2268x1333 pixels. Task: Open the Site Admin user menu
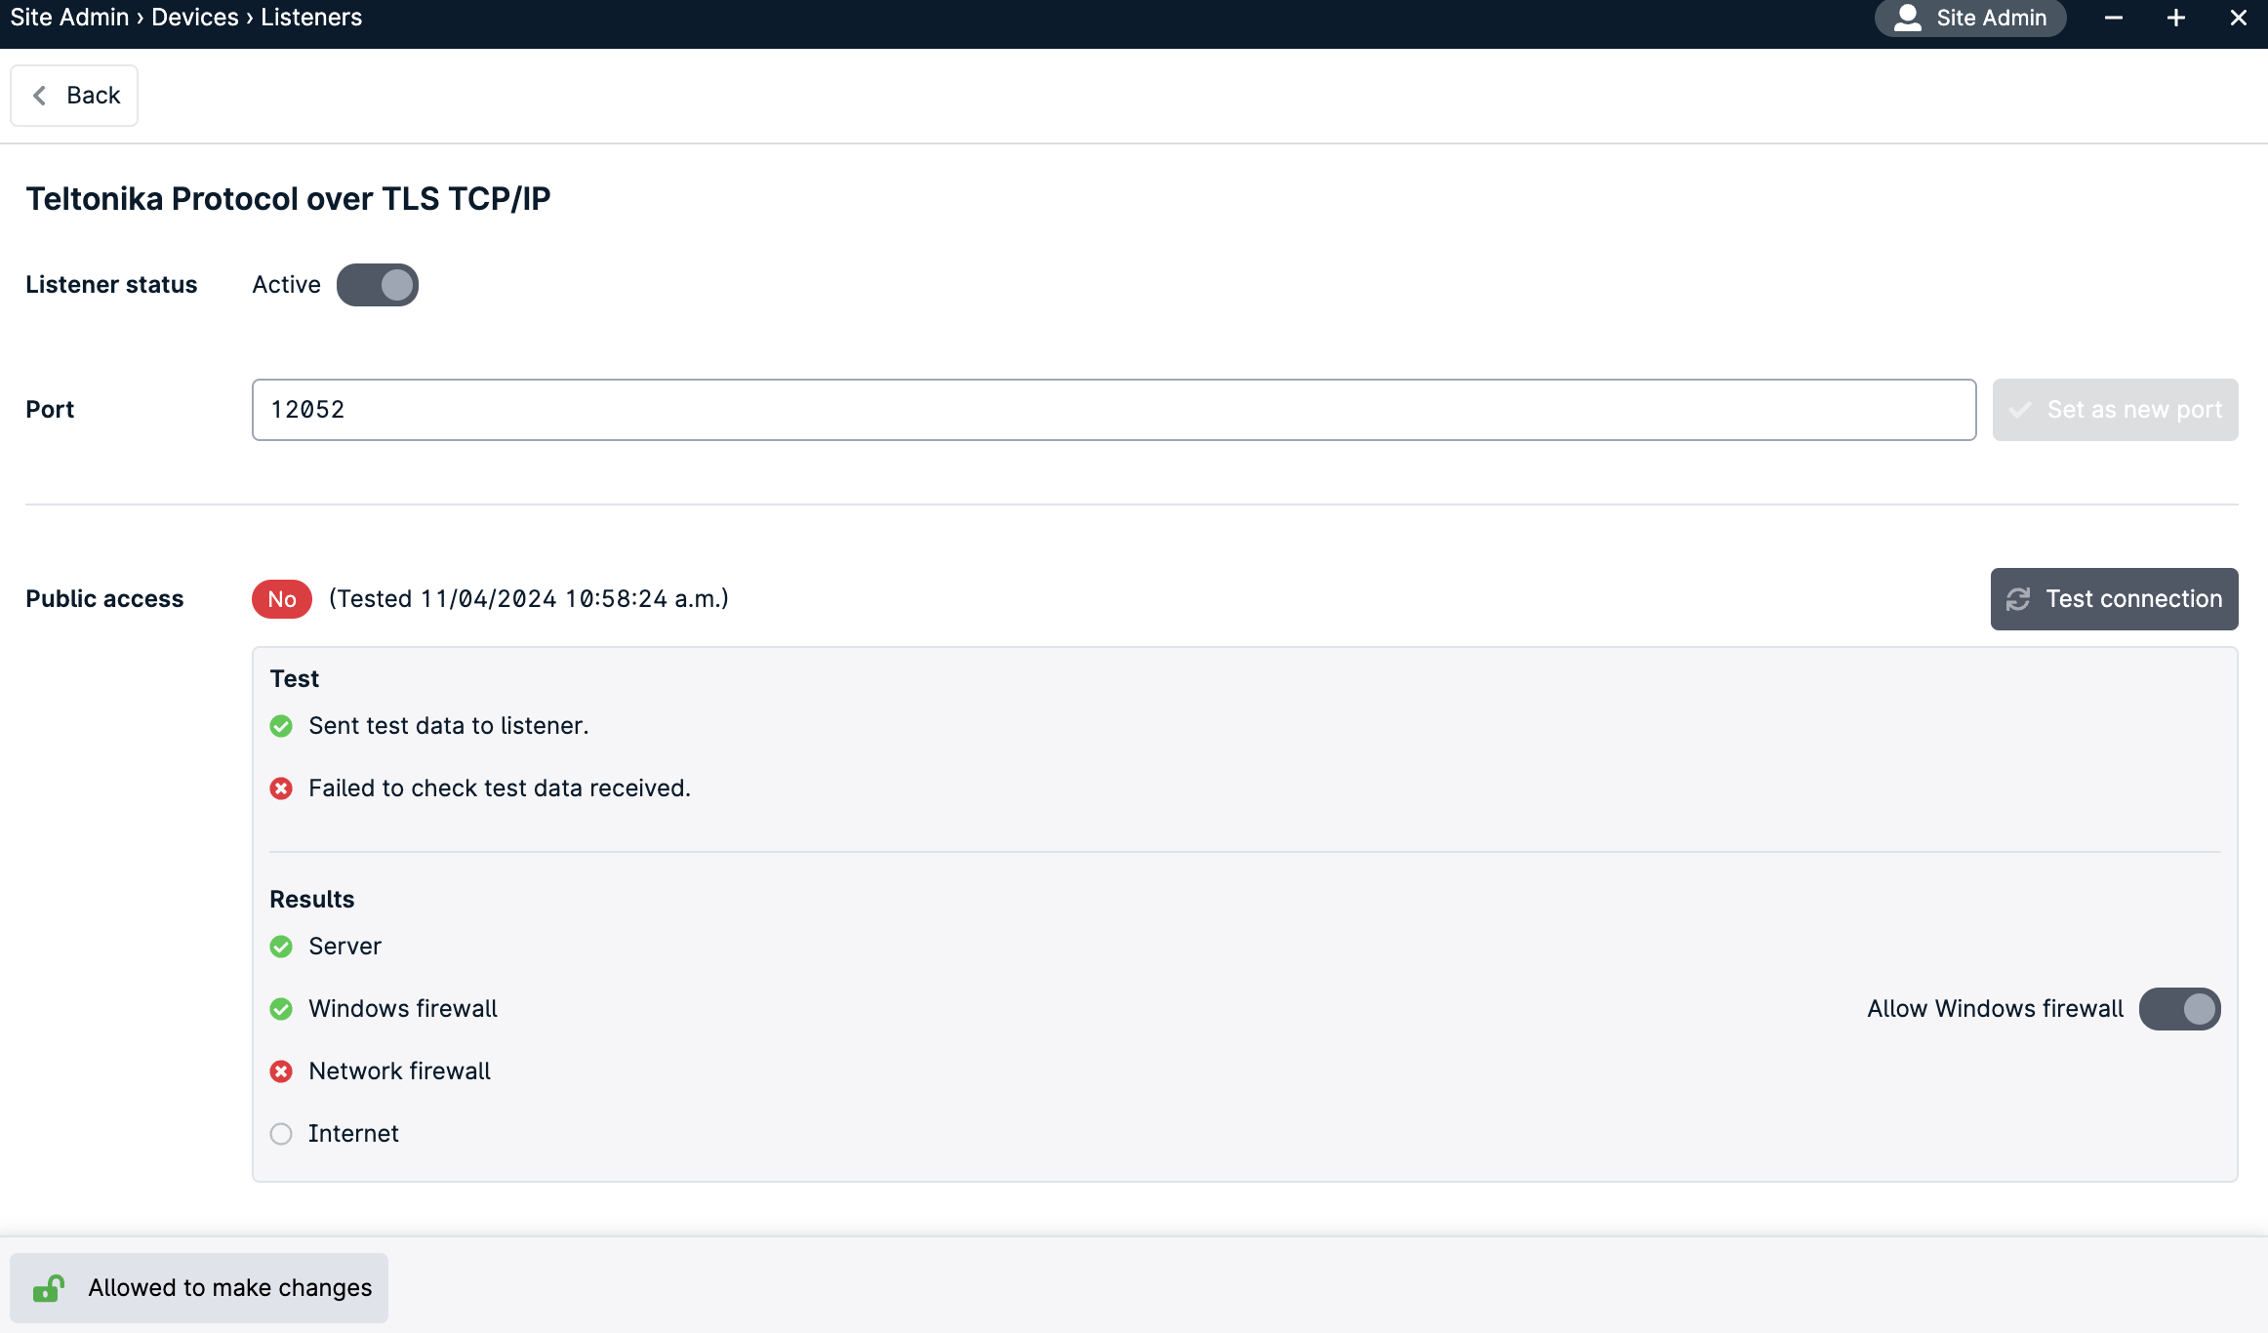click(1969, 18)
